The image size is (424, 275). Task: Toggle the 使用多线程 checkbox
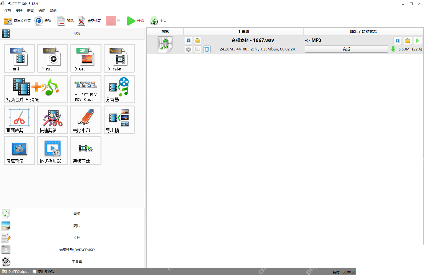pos(34,272)
